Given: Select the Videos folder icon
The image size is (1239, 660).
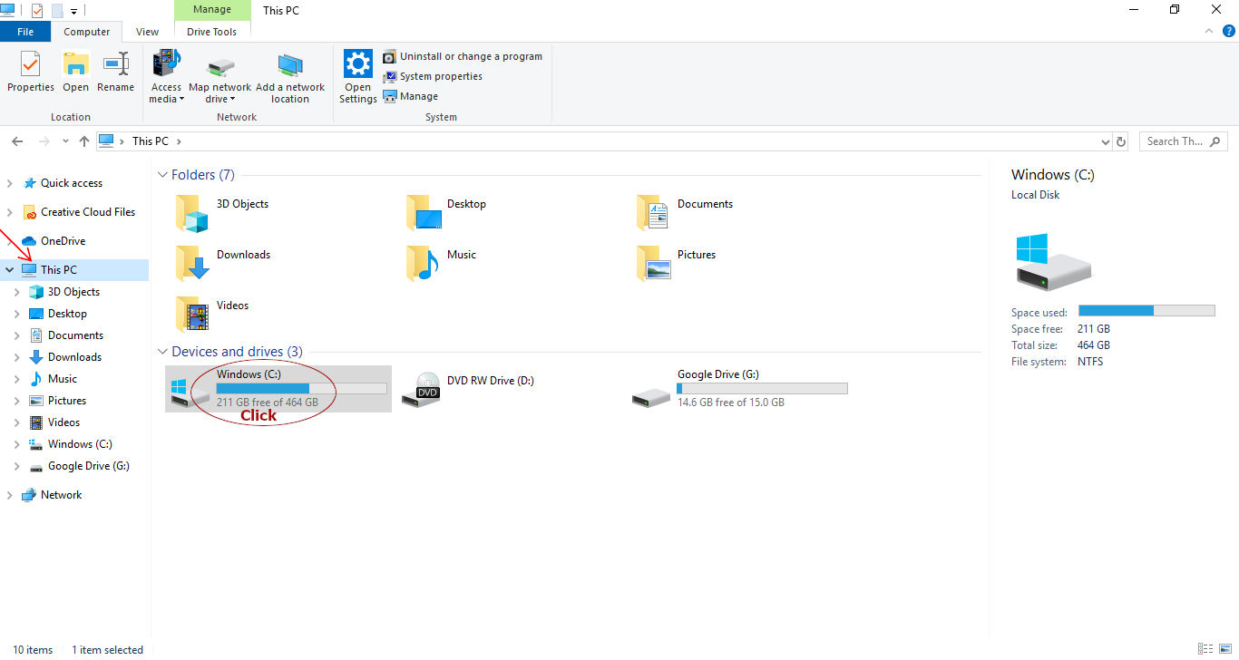Looking at the screenshot, I should pos(192,315).
